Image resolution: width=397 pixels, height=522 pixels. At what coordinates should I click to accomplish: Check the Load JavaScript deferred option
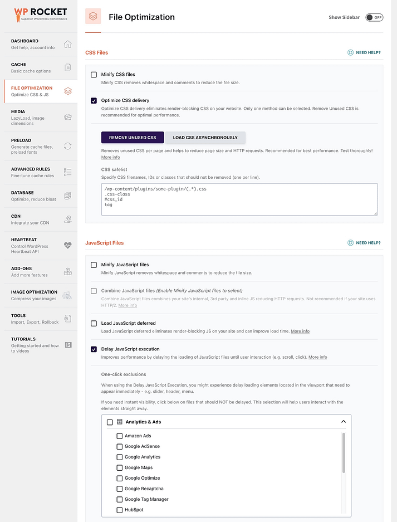click(94, 323)
